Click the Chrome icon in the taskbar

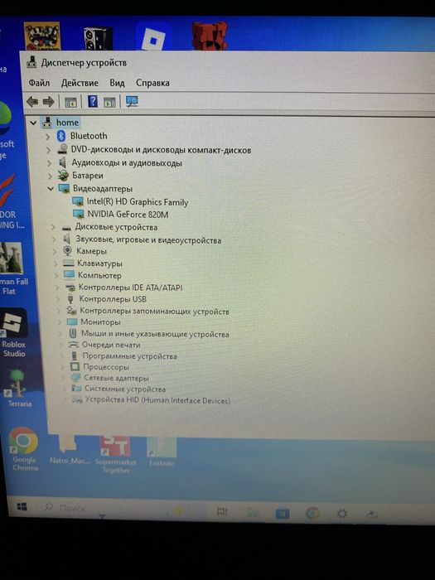coord(312,513)
